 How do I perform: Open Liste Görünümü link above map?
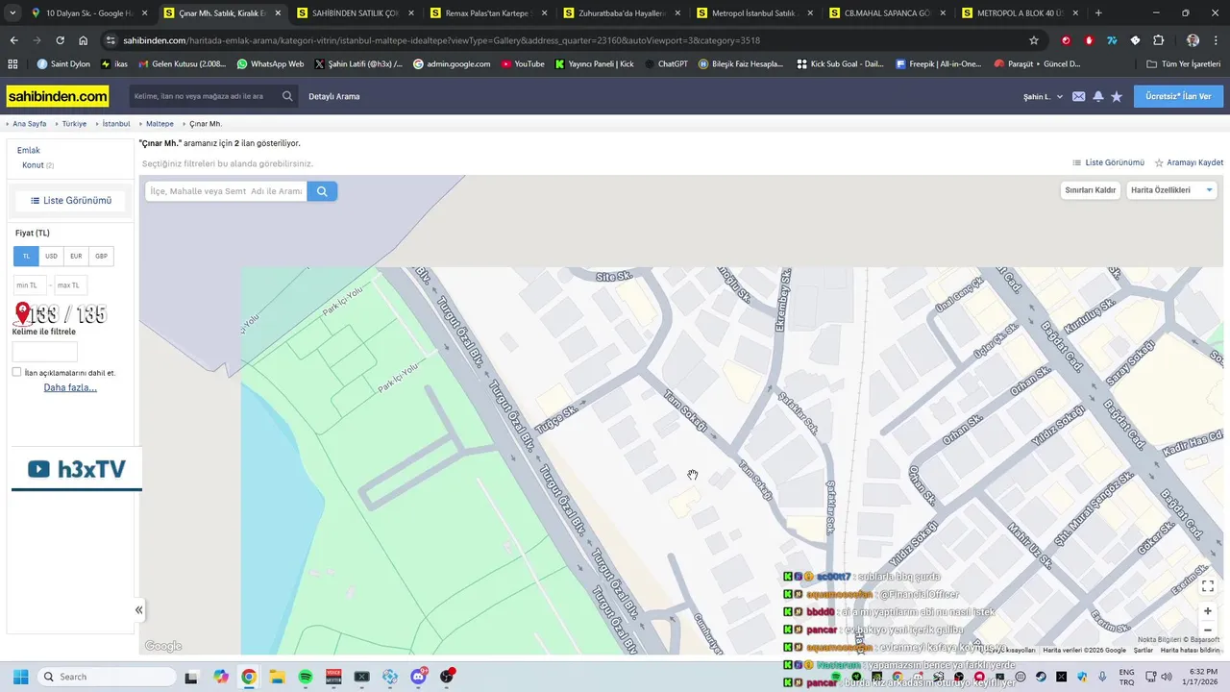pos(1108,162)
